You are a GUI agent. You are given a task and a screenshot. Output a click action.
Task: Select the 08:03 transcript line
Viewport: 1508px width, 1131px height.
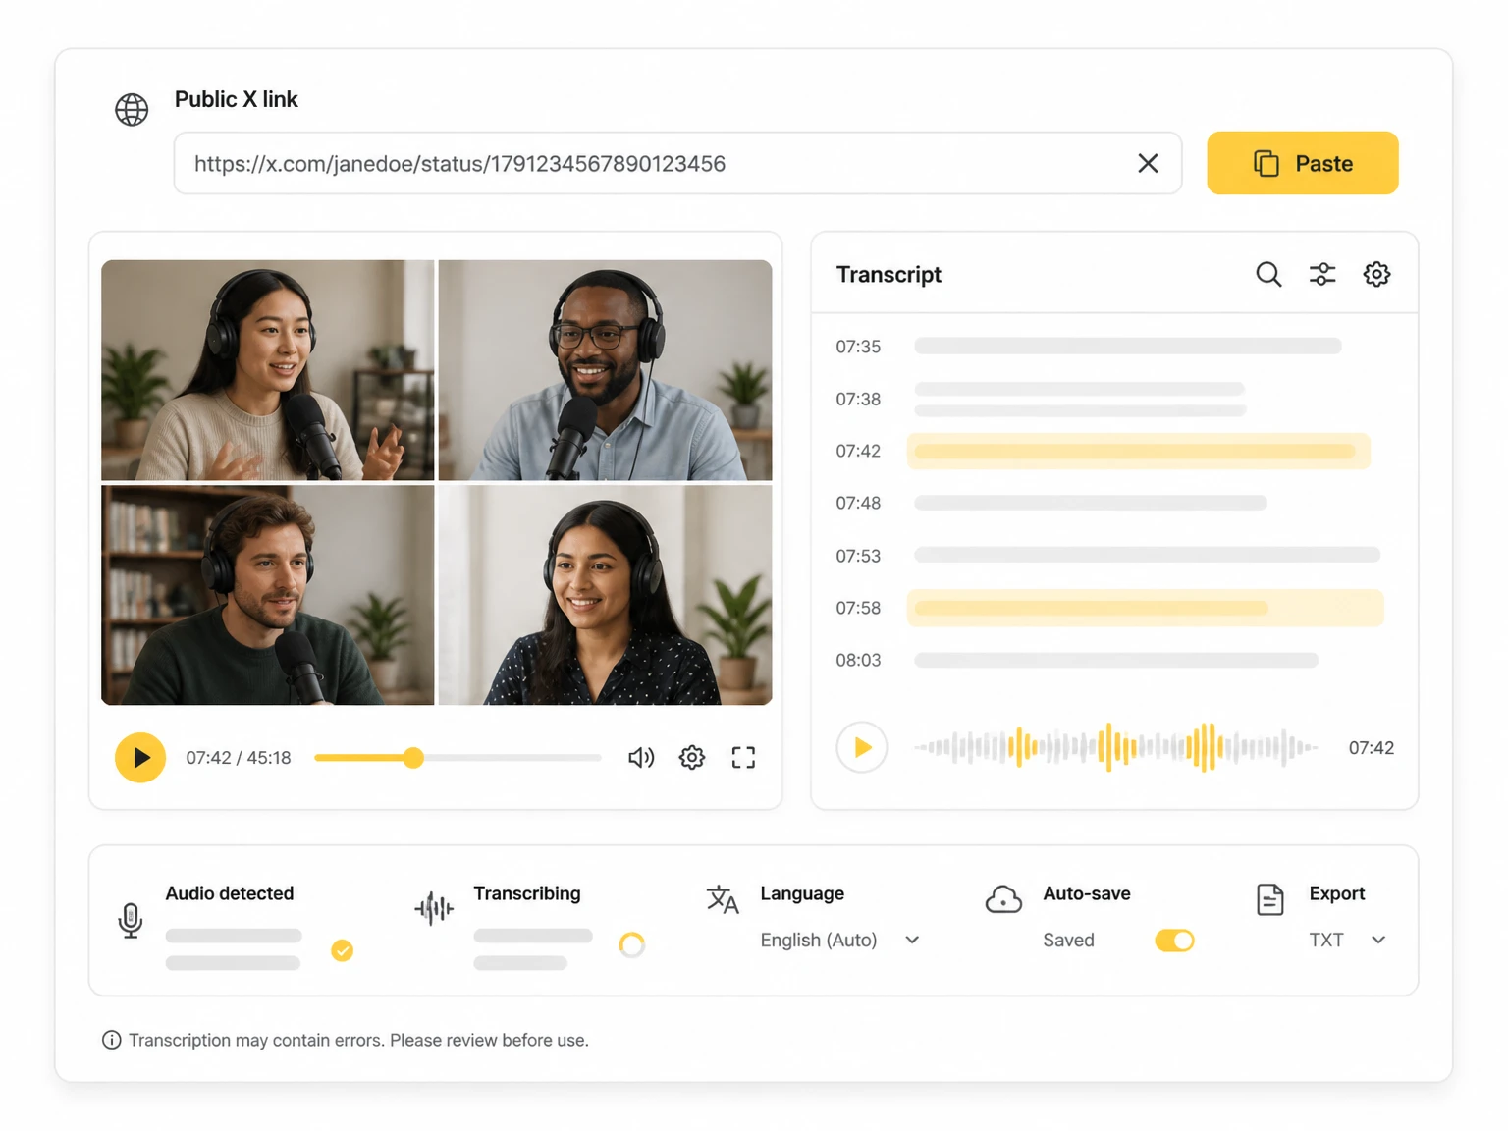coord(1077,660)
